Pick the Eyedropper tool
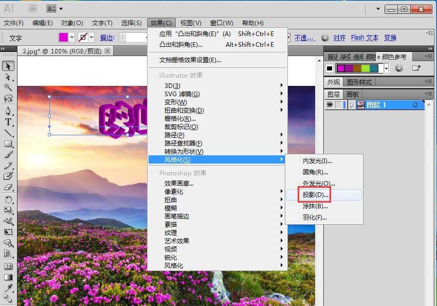The height and width of the screenshot is (306, 437). (x=7, y=288)
